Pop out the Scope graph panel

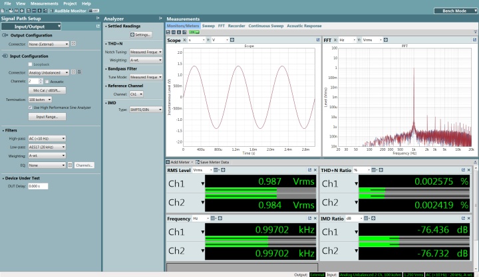pos(317,40)
